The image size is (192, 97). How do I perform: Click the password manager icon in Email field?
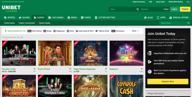click(x=137, y=9)
